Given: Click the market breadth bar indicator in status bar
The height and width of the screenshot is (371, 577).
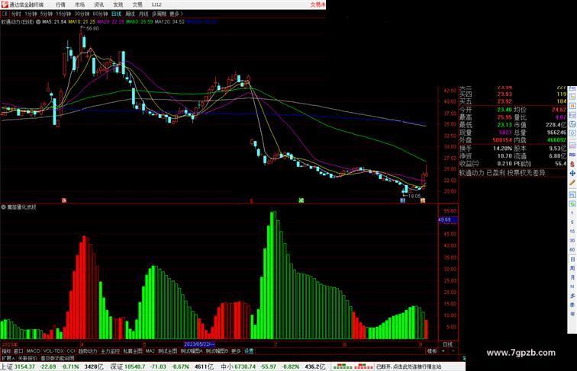Looking at the screenshot, I should click(x=353, y=366).
